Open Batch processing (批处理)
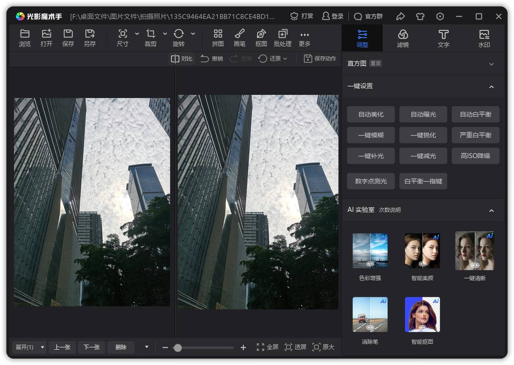Image resolution: width=514 pixels, height=365 pixels. tap(282, 38)
